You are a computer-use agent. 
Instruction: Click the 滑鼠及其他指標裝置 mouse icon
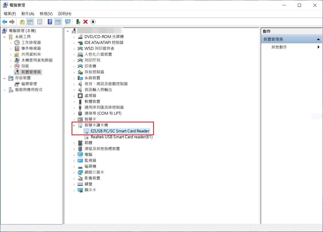click(80, 149)
